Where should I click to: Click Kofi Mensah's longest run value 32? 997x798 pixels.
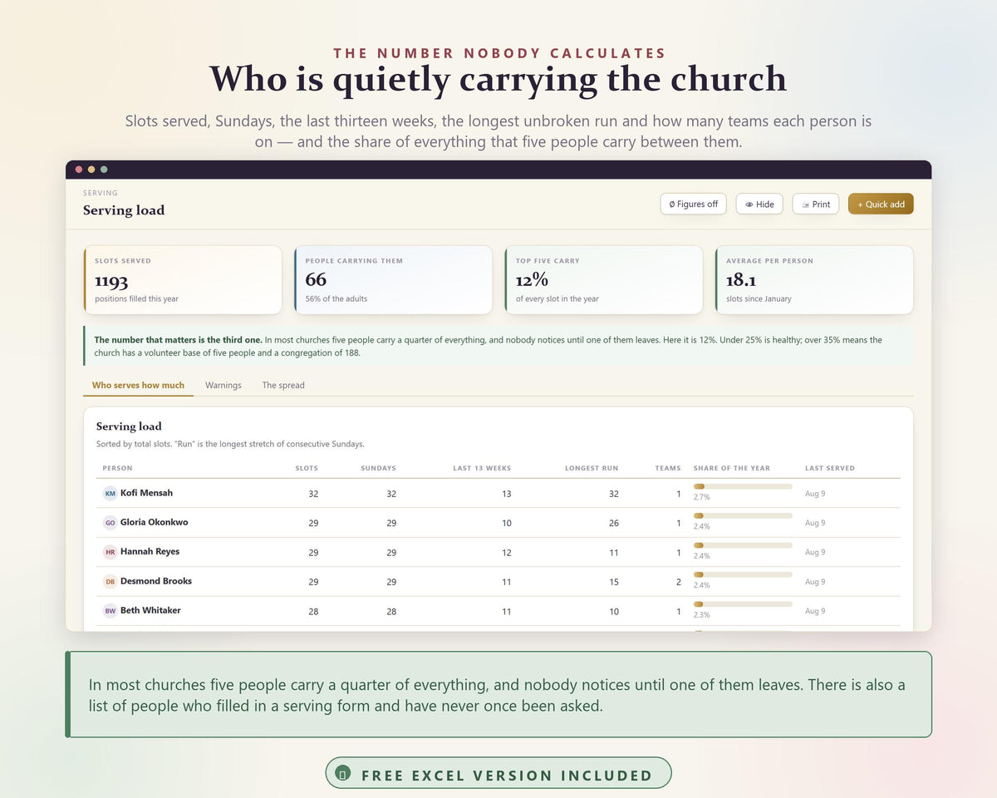point(614,494)
